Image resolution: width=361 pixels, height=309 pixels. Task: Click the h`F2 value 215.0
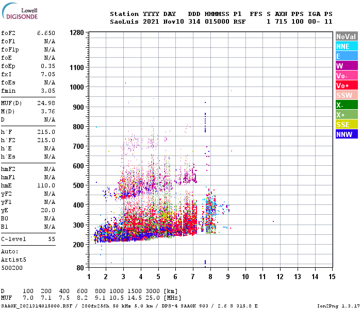pyautogui.click(x=46, y=140)
